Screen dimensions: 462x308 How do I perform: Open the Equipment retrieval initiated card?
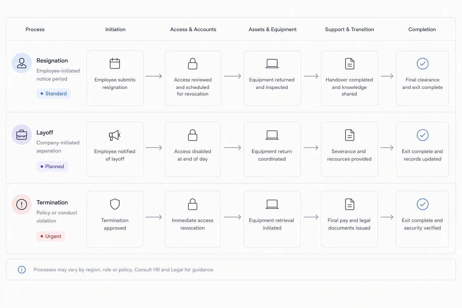click(x=272, y=219)
